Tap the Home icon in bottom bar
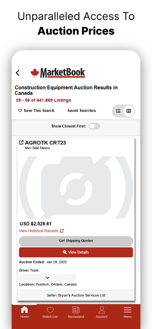The width and height of the screenshot is (152, 329). click(x=24, y=310)
